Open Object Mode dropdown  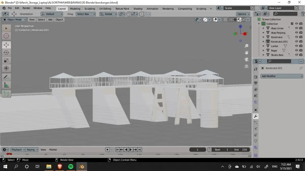(x=14, y=20)
